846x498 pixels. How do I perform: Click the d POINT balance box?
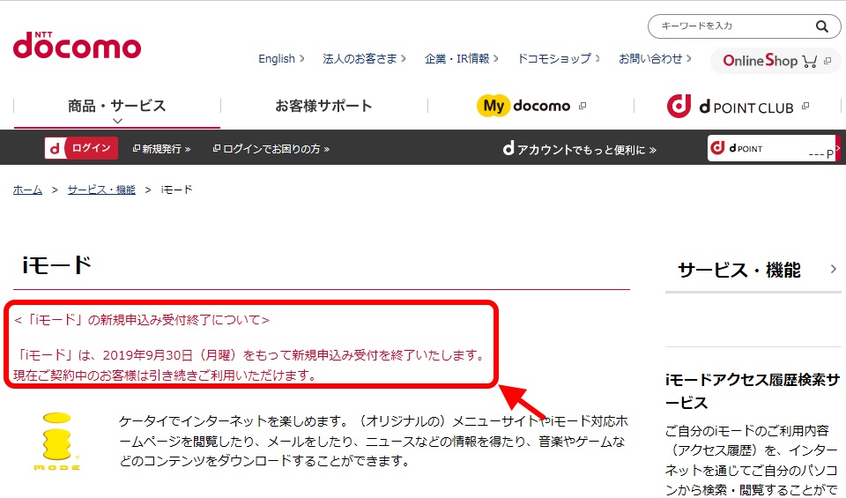pos(772,148)
